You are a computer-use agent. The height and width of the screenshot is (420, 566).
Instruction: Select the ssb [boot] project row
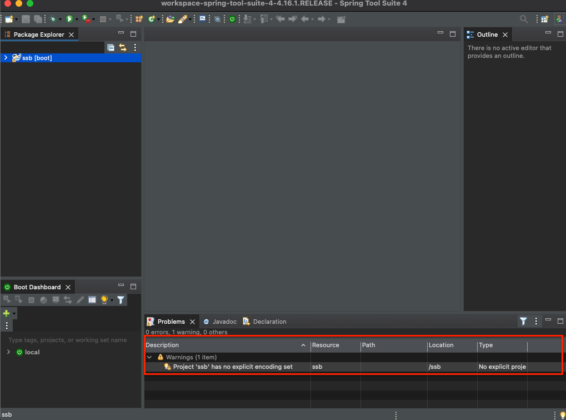pos(71,58)
